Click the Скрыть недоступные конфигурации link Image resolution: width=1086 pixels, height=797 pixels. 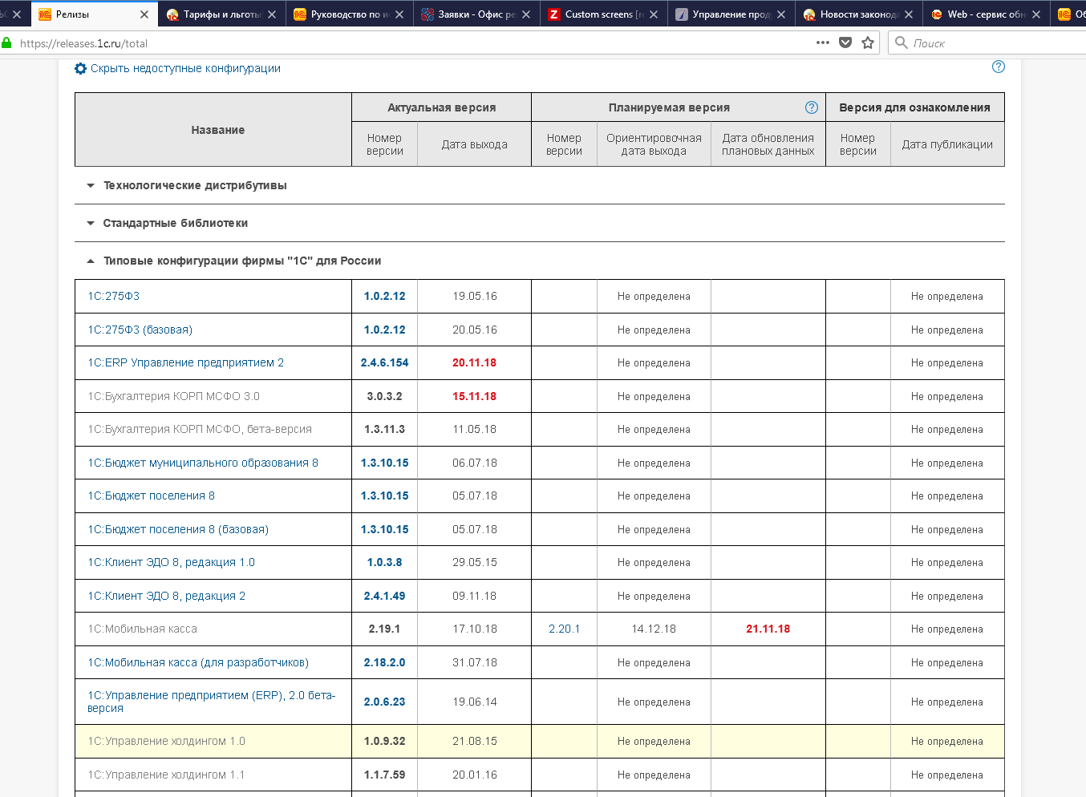185,69
